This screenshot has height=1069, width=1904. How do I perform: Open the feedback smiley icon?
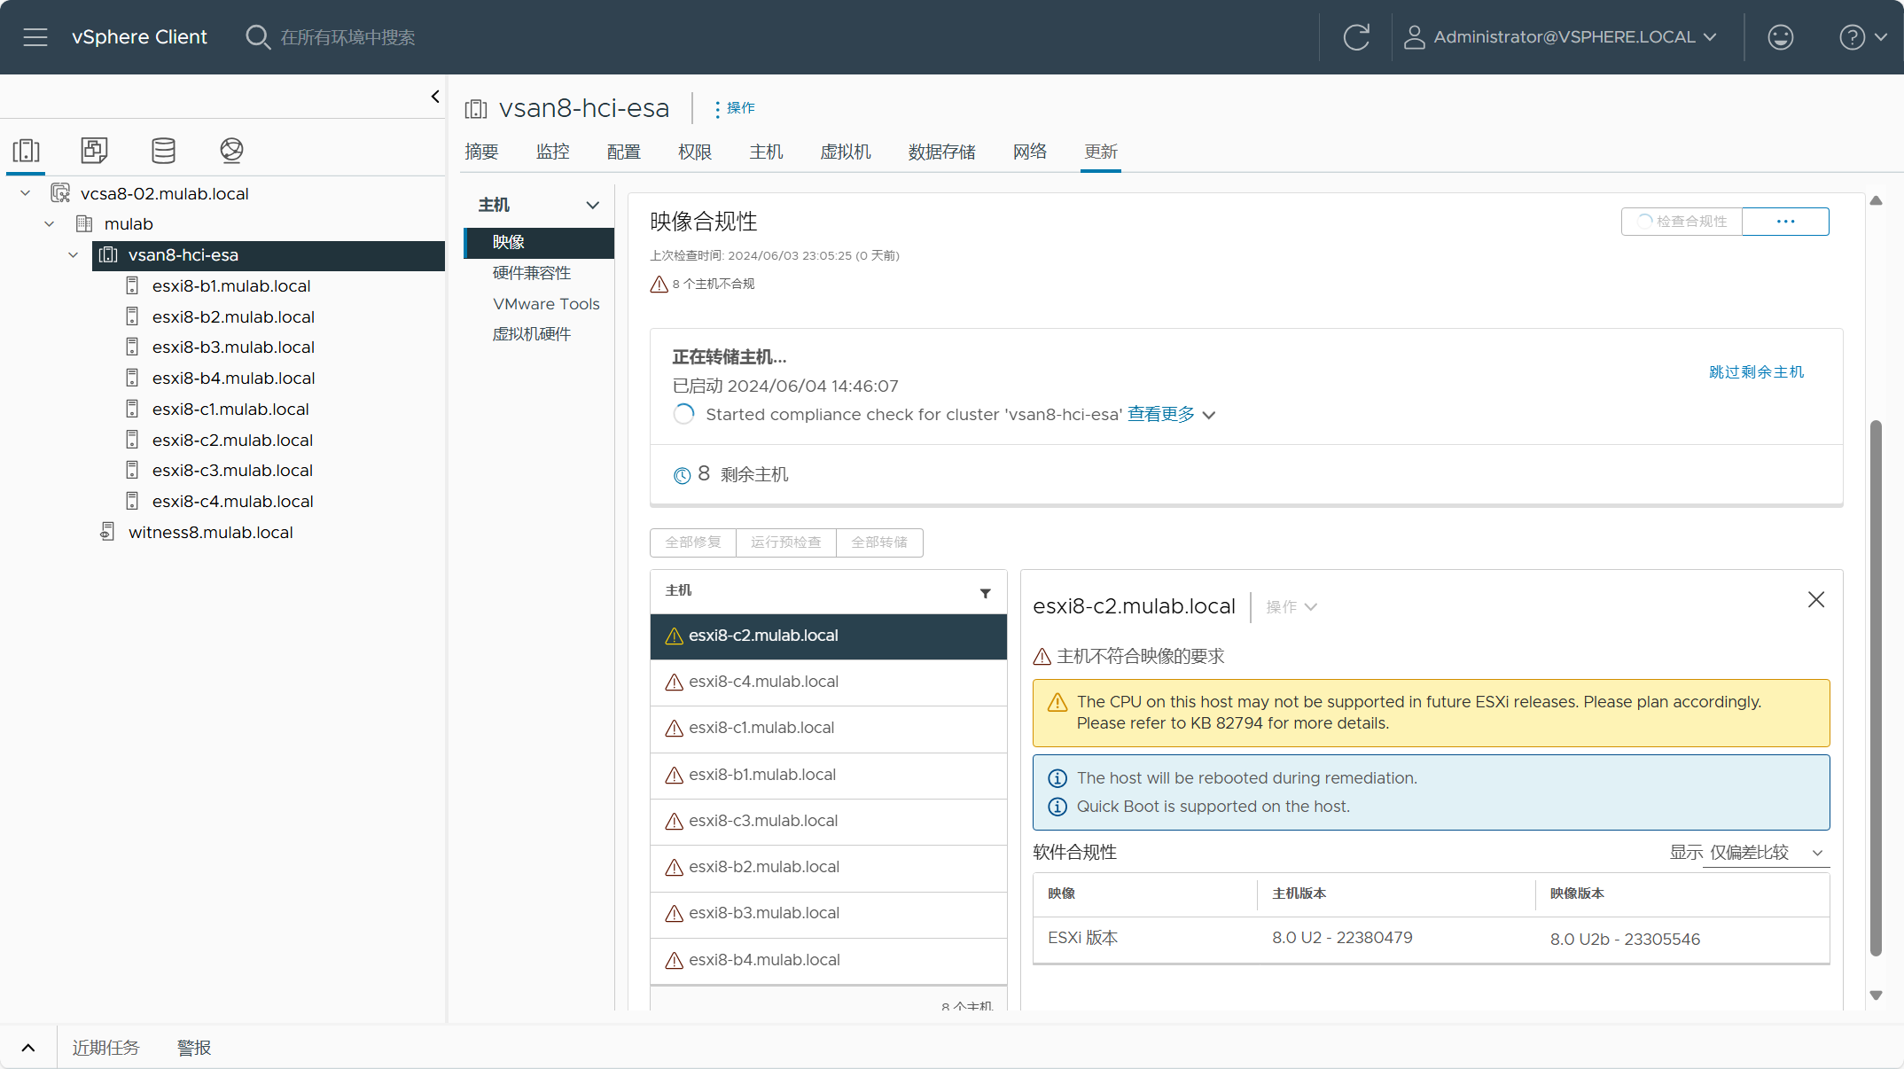point(1780,37)
